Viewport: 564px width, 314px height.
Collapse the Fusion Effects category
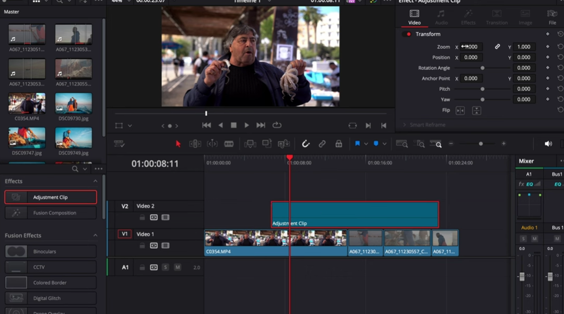point(95,236)
